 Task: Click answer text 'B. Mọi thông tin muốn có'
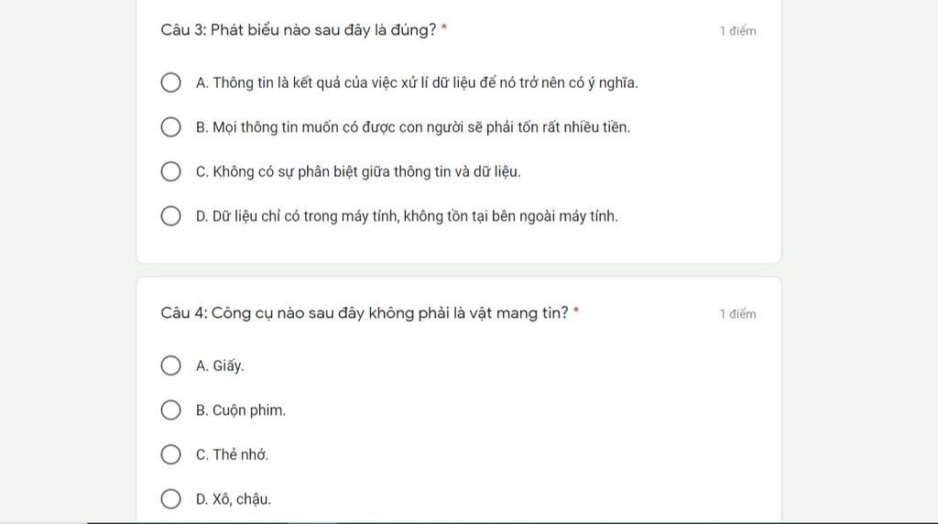click(x=413, y=127)
